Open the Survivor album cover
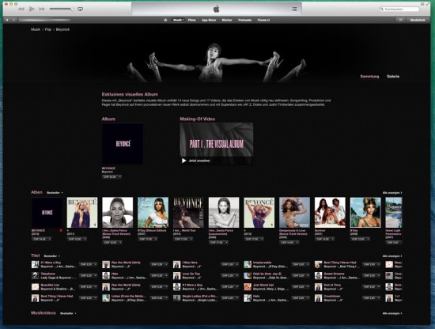The height and width of the screenshot is (329, 435). click(x=330, y=213)
